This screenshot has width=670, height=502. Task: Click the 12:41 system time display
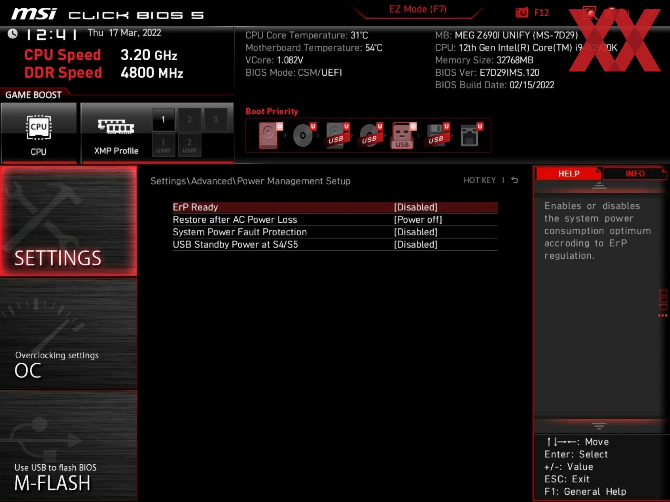click(x=52, y=35)
